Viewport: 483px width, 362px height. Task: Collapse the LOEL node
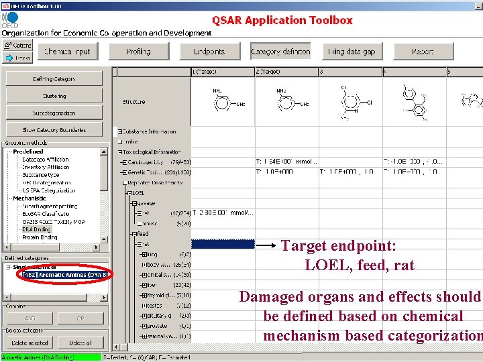pyautogui.click(x=129, y=193)
